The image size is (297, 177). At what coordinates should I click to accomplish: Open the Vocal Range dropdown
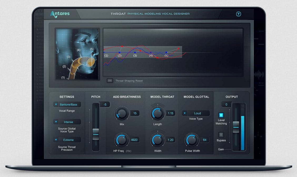click(67, 105)
